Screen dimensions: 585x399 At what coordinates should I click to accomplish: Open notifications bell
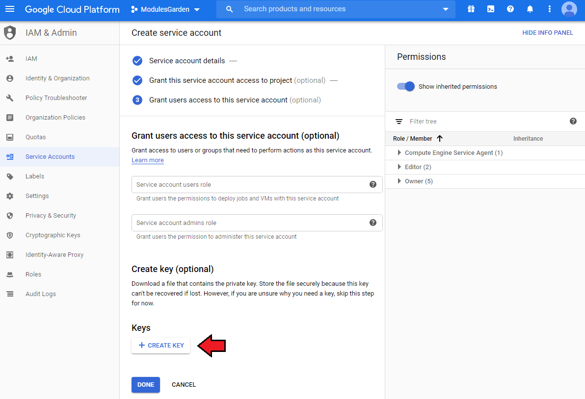click(x=530, y=9)
